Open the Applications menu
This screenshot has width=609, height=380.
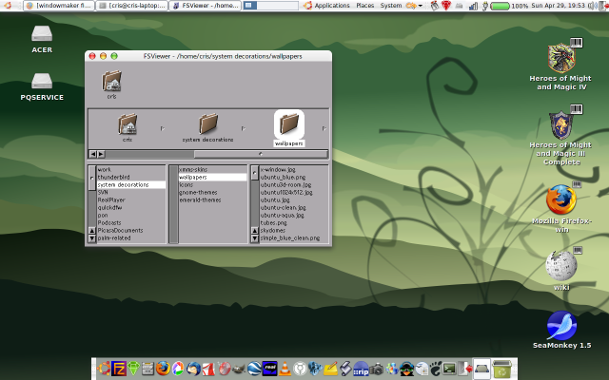[332, 6]
